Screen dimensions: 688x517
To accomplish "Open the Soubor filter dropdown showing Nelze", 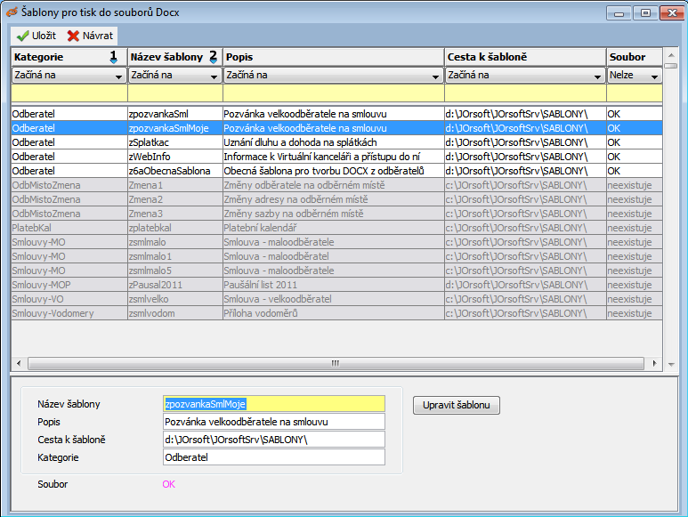I will coord(656,76).
